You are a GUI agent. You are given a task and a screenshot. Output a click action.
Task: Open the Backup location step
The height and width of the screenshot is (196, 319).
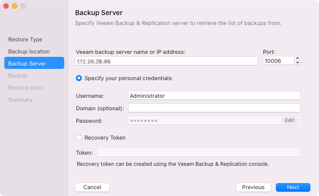[x=29, y=51]
